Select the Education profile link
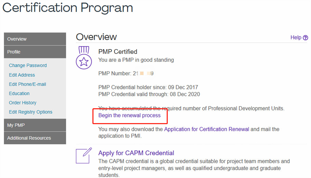The width and height of the screenshot is (311, 178). point(19,93)
